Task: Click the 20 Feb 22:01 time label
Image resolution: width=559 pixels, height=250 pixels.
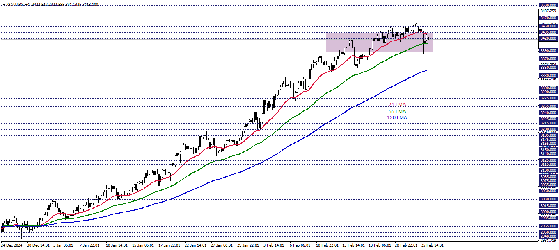Action: point(406,245)
